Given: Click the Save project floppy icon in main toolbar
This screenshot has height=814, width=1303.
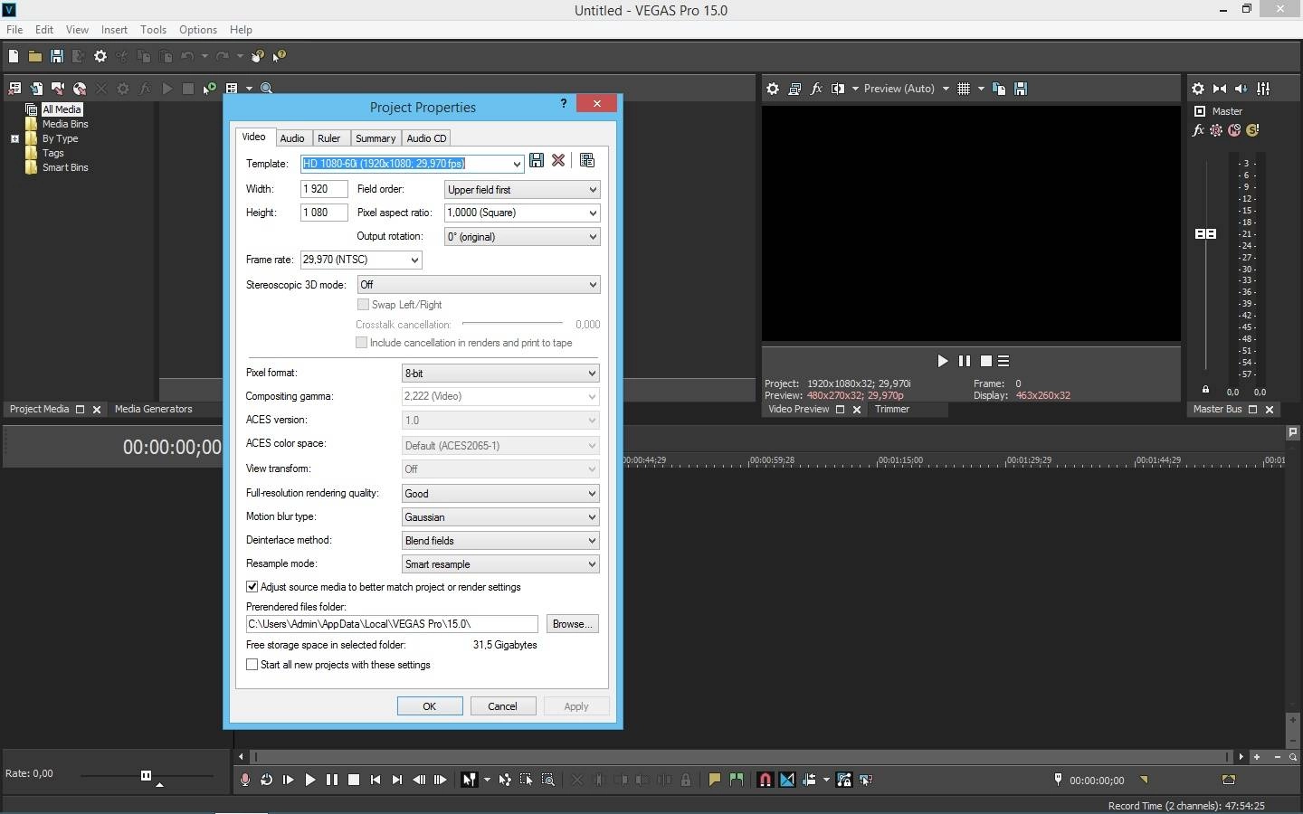Looking at the screenshot, I should click(57, 56).
